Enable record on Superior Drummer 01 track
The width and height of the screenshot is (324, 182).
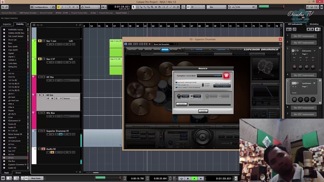coord(48,134)
